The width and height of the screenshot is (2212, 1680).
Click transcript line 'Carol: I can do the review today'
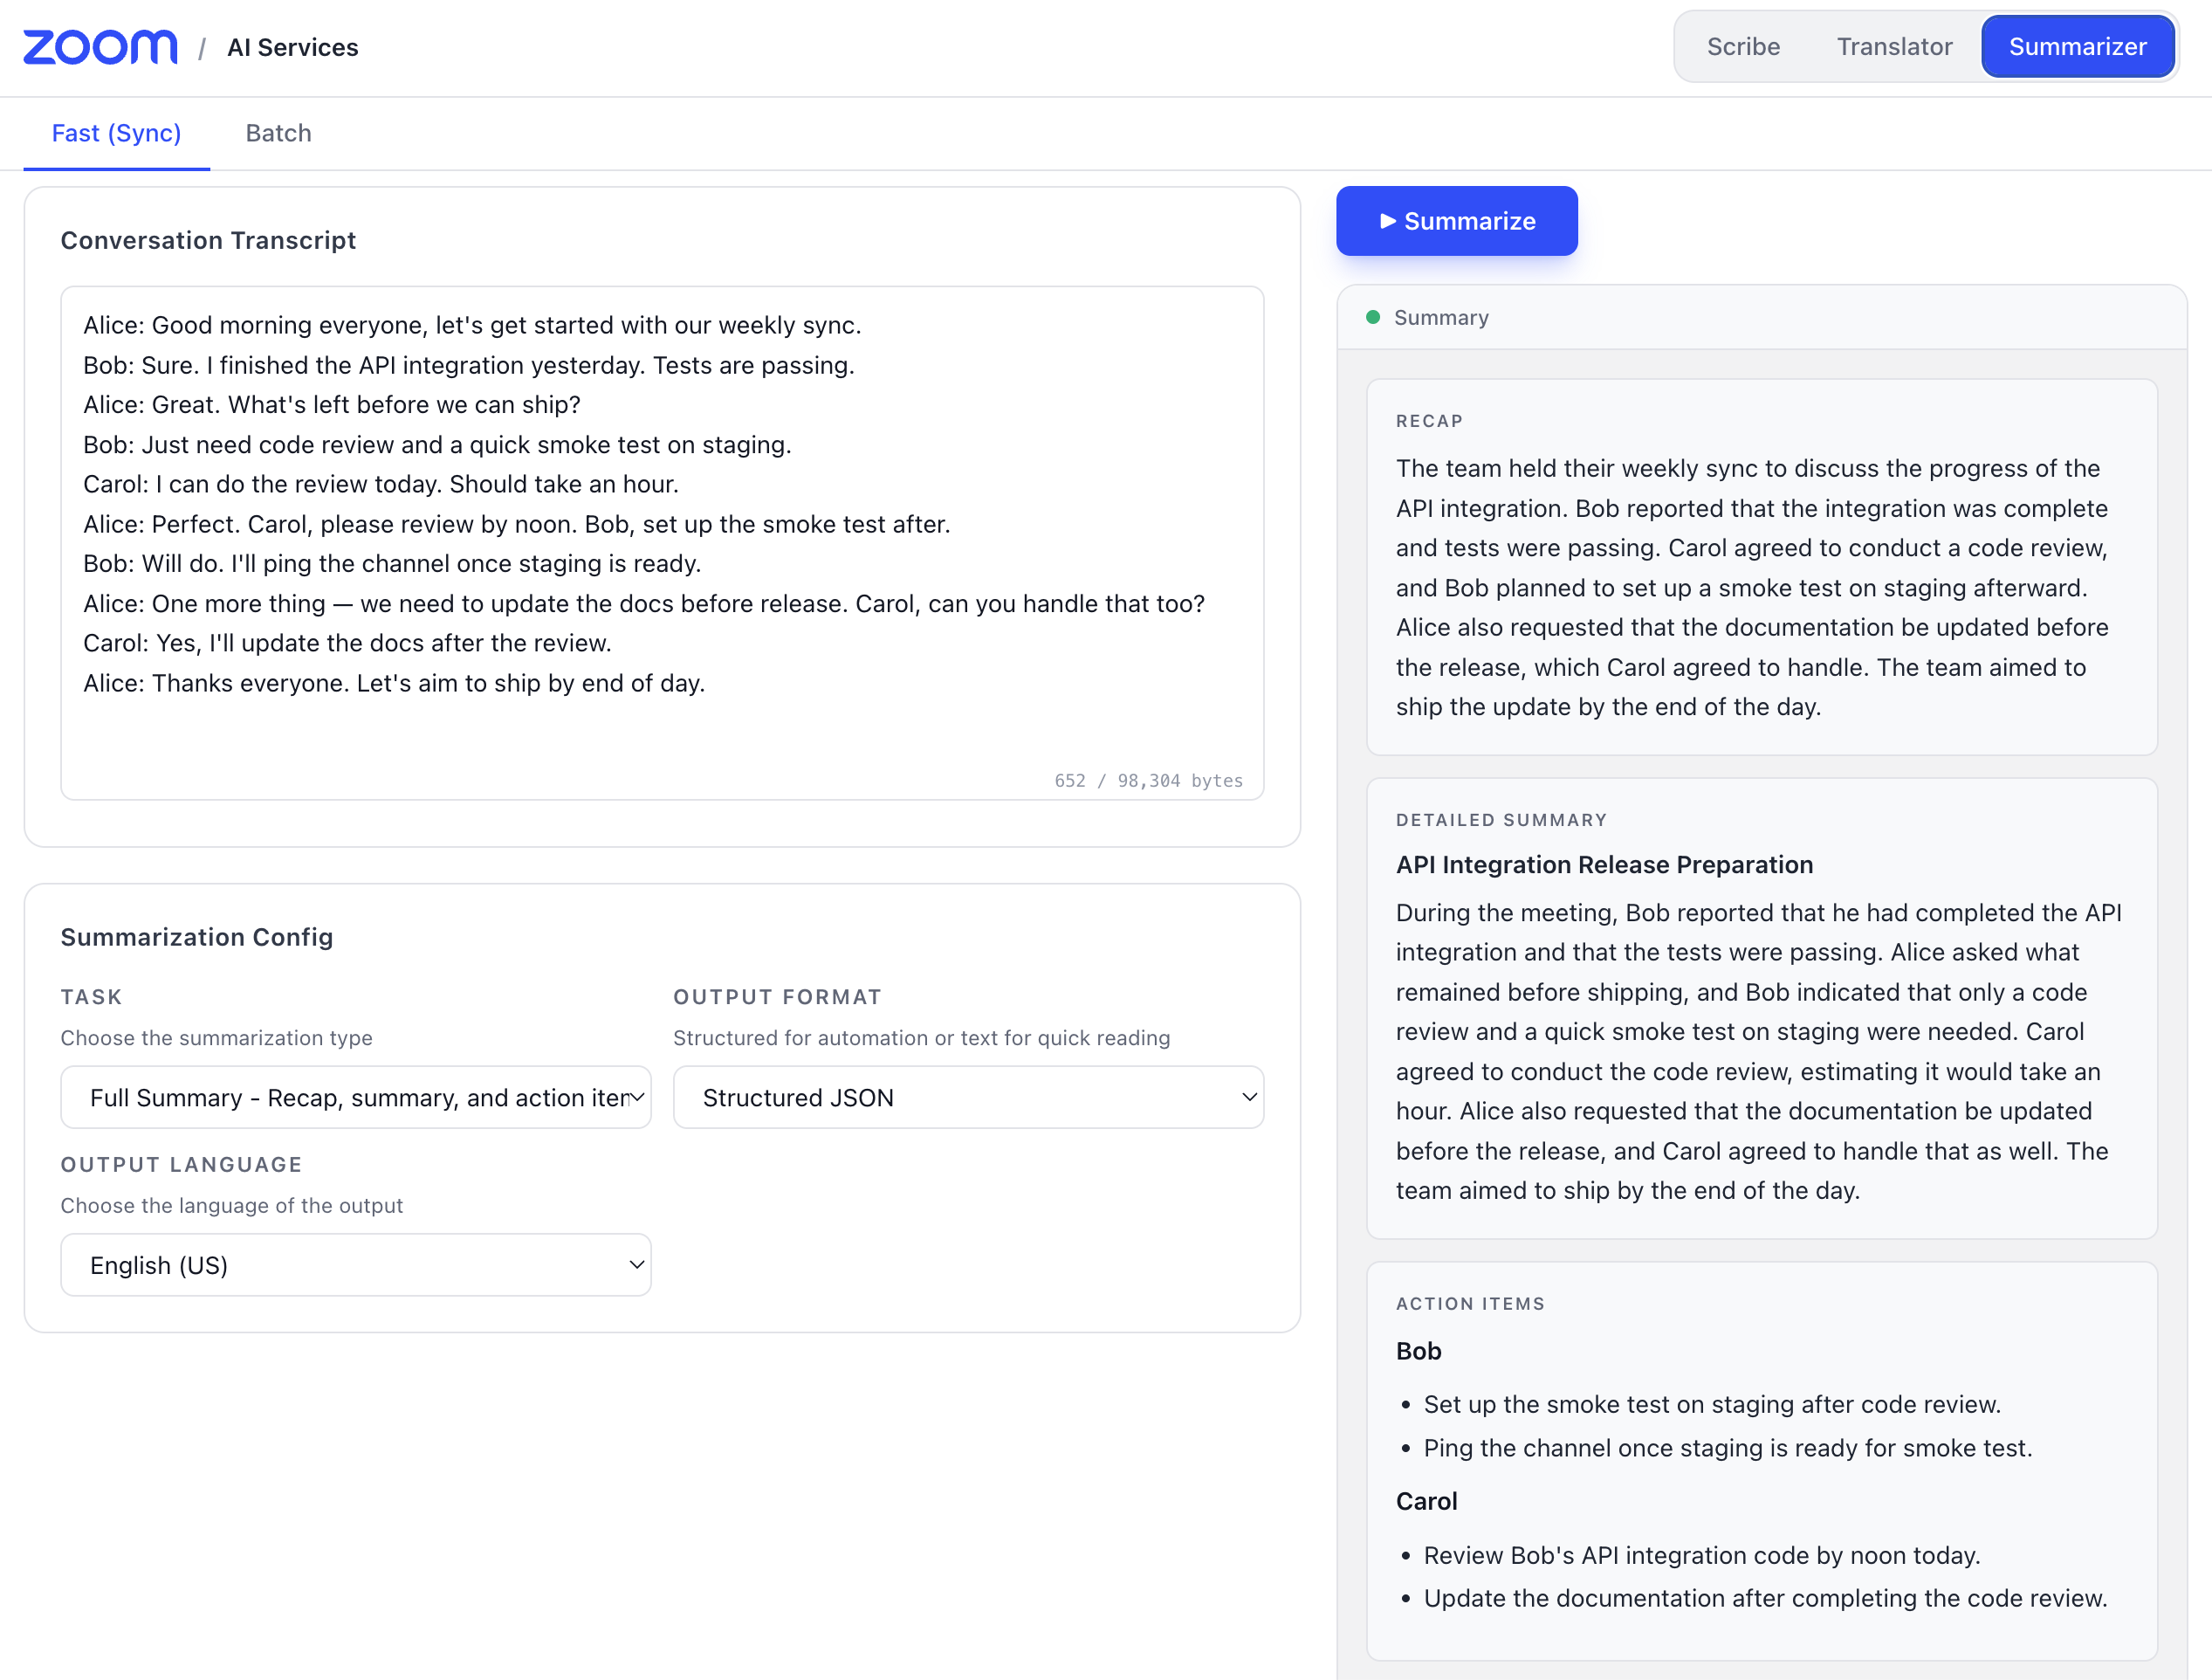click(x=381, y=484)
